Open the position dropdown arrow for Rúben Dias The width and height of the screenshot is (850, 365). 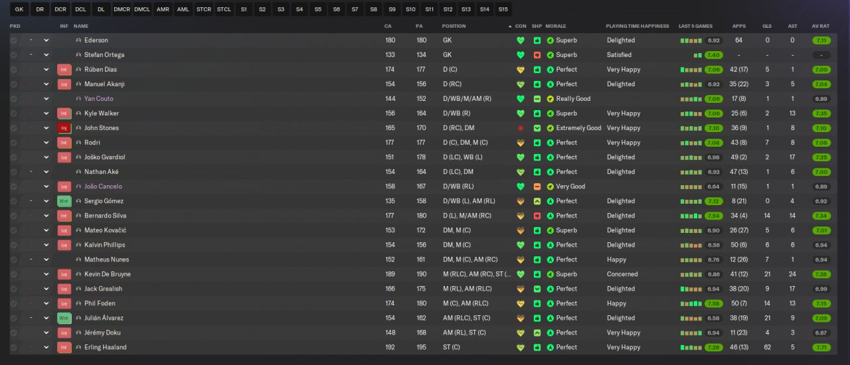(46, 70)
